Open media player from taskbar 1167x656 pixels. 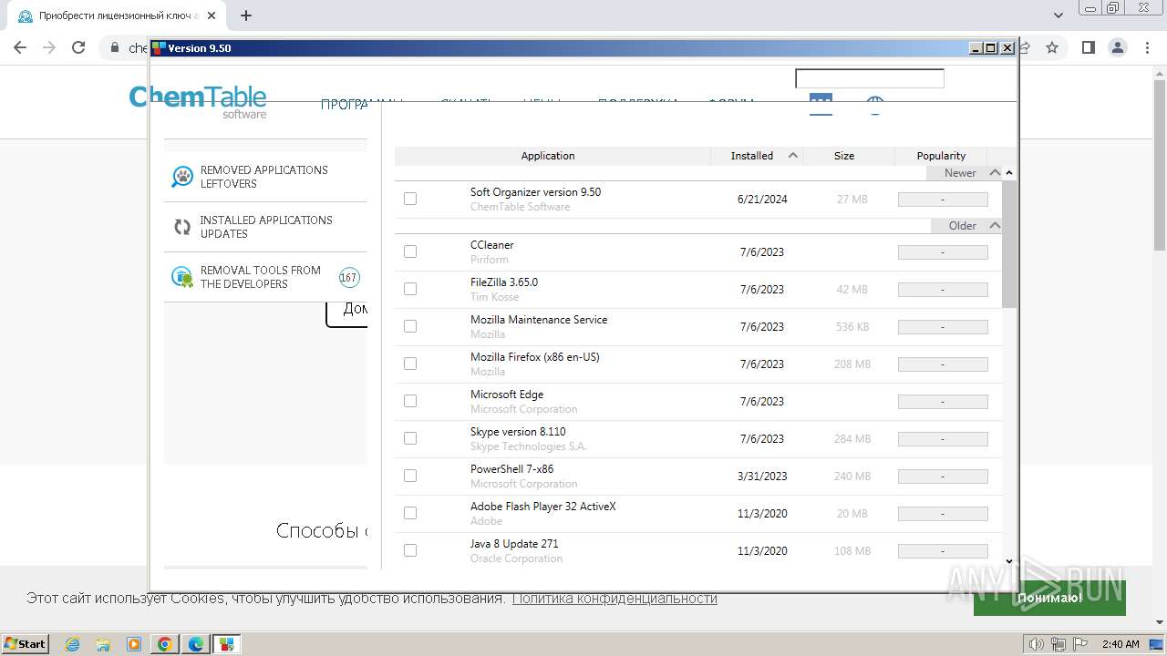point(134,644)
